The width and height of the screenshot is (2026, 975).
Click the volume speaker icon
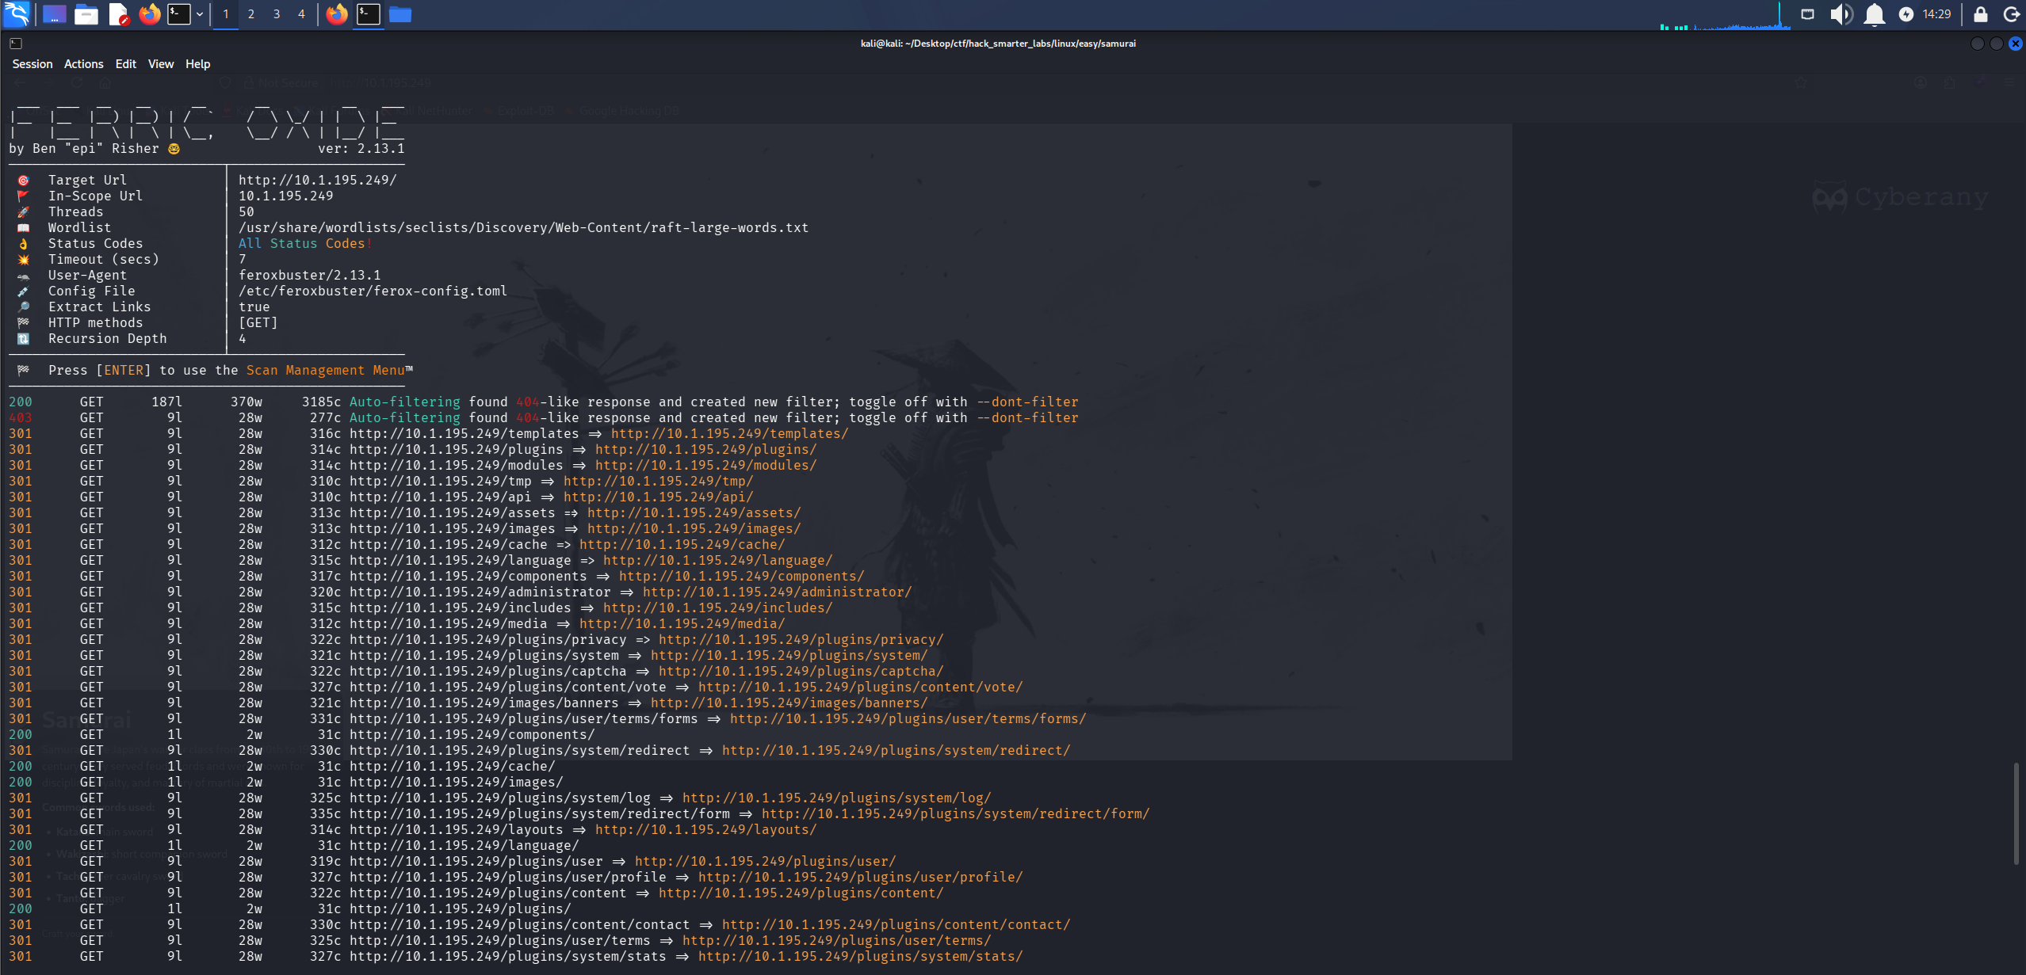coord(1841,14)
